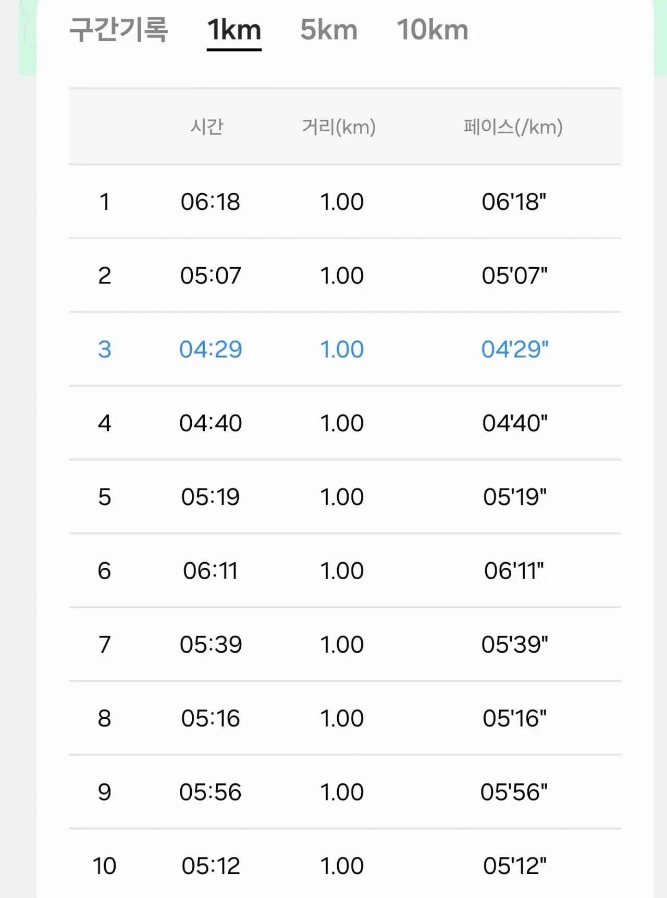The width and height of the screenshot is (667, 898).
Task: Select split row 6 time 06:11
Action: pos(211,571)
